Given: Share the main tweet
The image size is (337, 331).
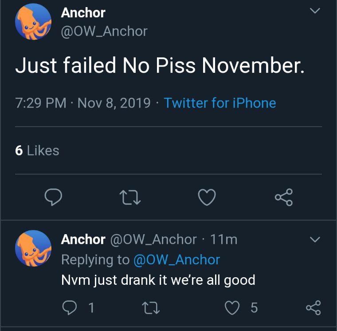Looking at the screenshot, I should pyautogui.click(x=283, y=198).
